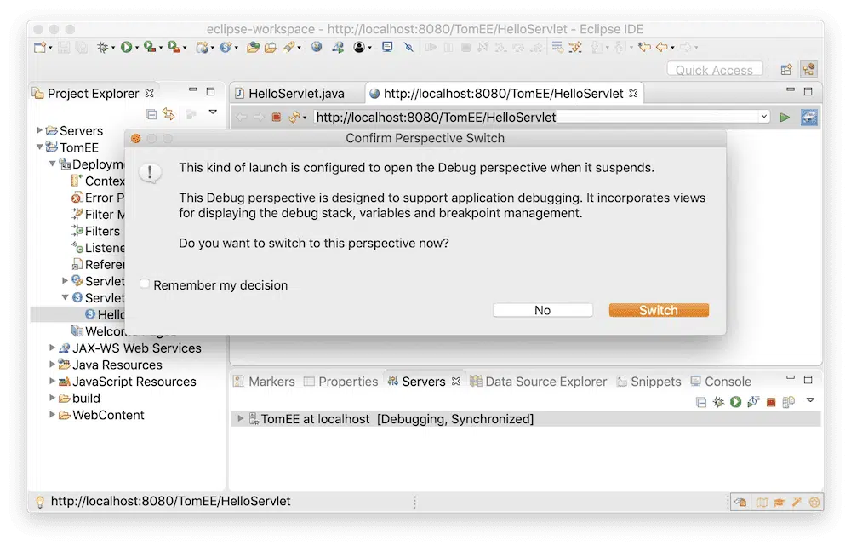Image resolution: width=851 pixels, height=546 pixels.
Task: Expand the TomEE at localhost server entry
Action: tap(241, 419)
